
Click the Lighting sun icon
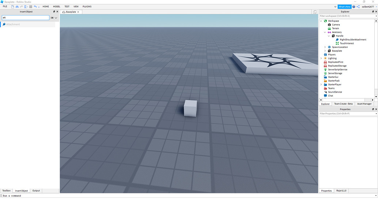click(x=325, y=58)
